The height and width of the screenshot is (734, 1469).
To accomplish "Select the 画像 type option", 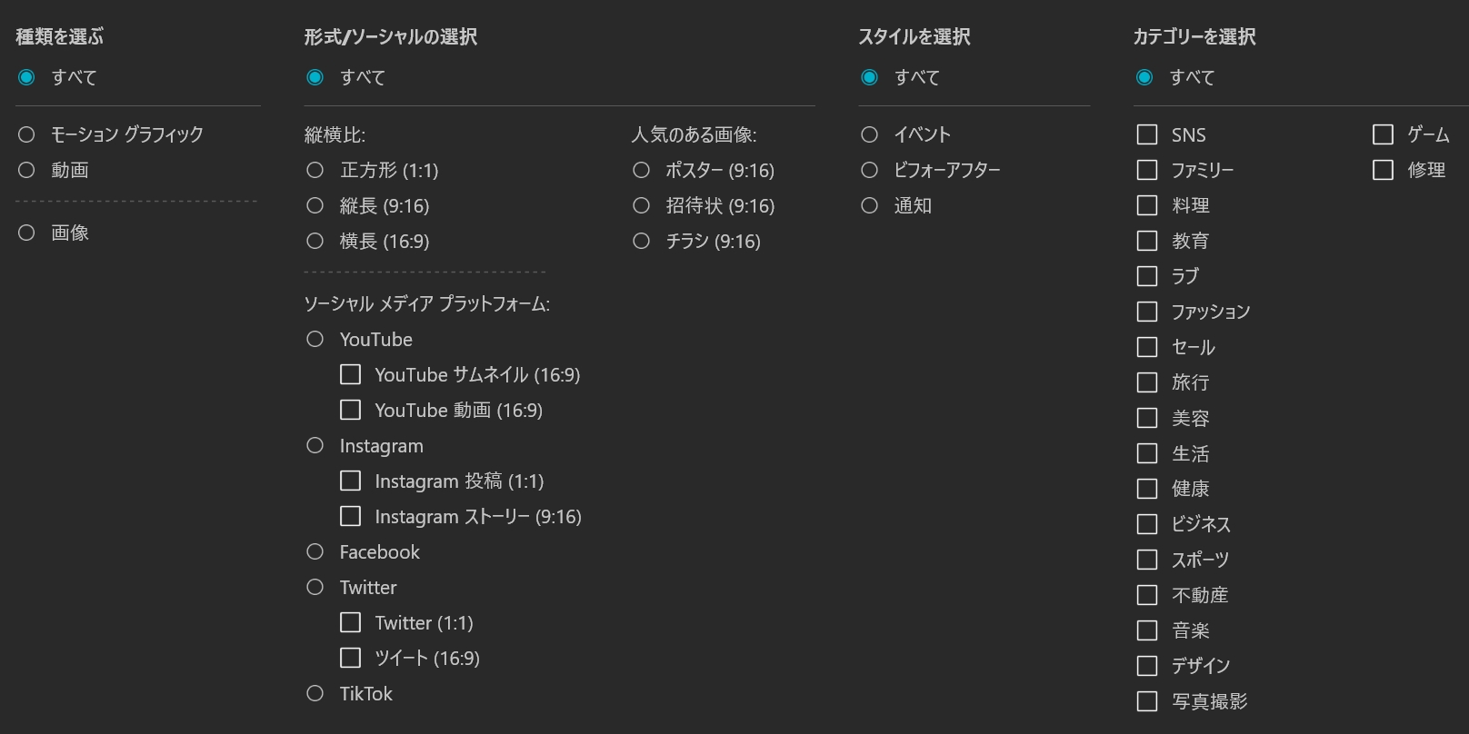I will coord(26,233).
